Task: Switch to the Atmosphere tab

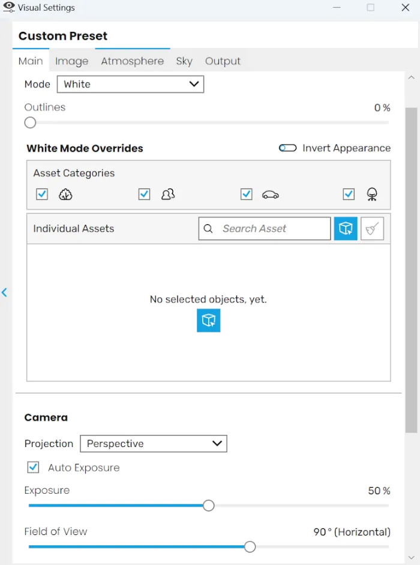Action: [132, 61]
